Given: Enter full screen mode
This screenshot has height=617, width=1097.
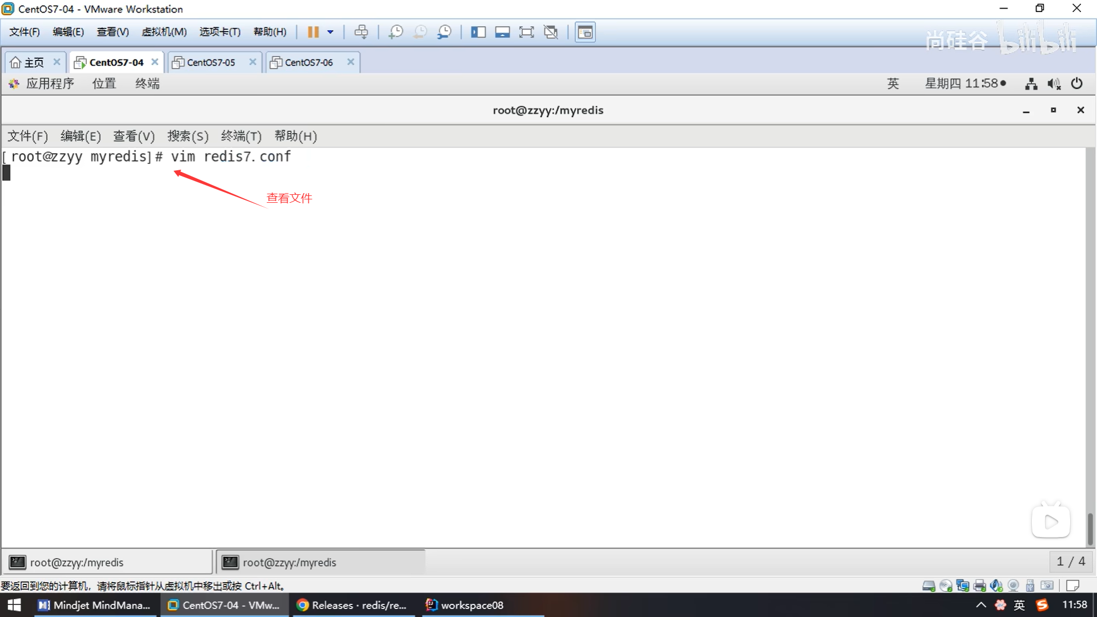Looking at the screenshot, I should (x=526, y=32).
